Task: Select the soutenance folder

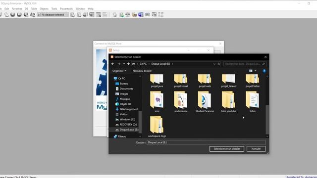Action: point(181,102)
